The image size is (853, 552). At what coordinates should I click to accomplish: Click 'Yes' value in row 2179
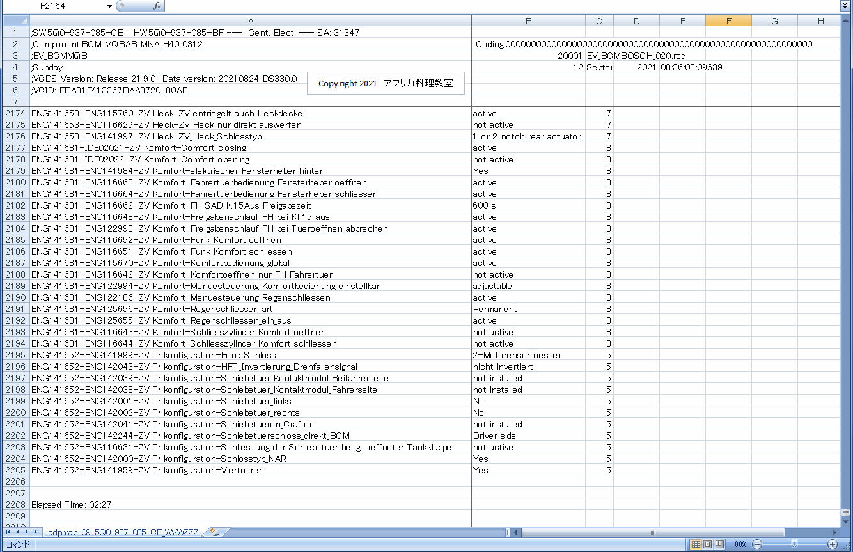pos(528,171)
